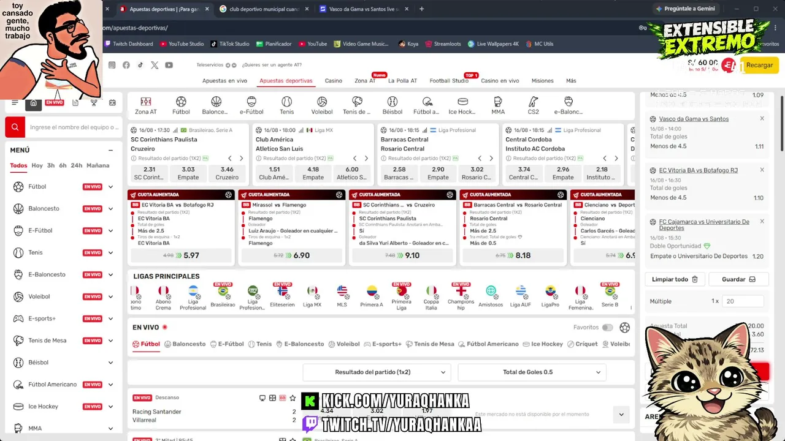Select the Voleibol icon in sports bar
This screenshot has width=785, height=441.
click(322, 102)
